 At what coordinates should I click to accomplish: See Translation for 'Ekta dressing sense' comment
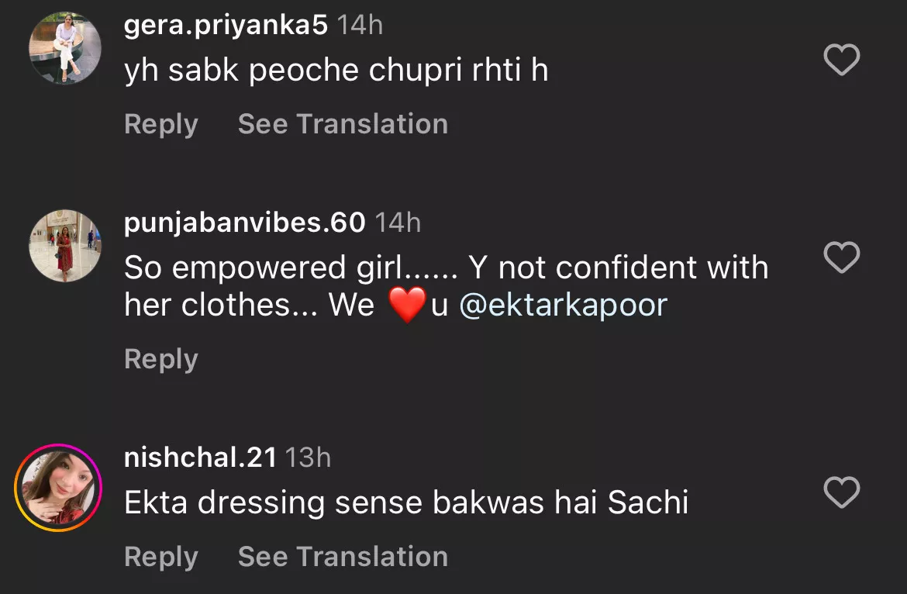343,557
